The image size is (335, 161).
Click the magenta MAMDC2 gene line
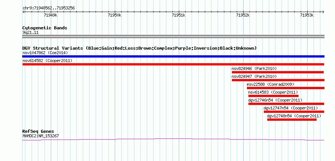tap(173, 139)
